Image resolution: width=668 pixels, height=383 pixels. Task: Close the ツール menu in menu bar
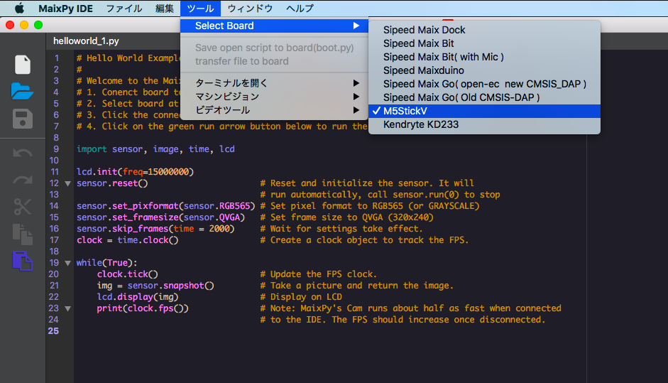(x=200, y=8)
